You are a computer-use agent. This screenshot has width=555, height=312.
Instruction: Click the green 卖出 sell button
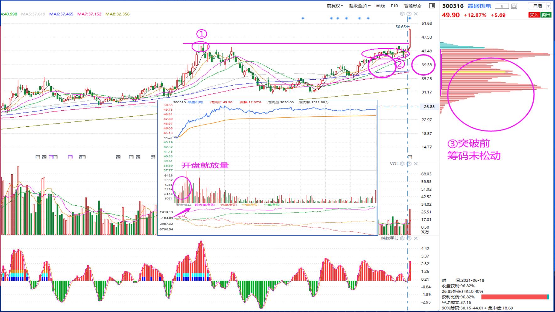pos(546,15)
